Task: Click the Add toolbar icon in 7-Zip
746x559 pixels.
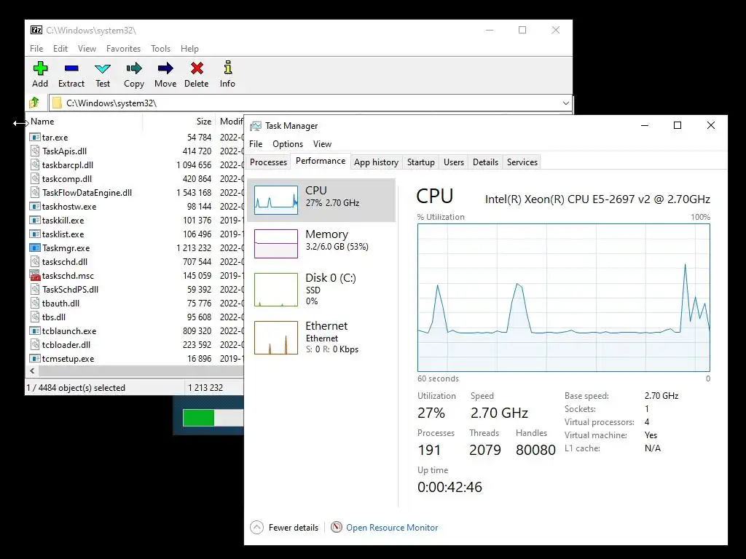Action: point(40,68)
